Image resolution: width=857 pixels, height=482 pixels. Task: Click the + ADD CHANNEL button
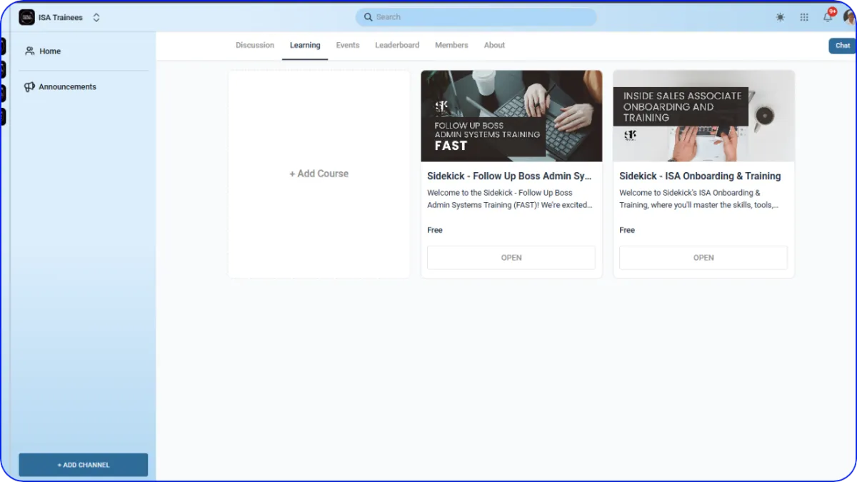pos(84,465)
